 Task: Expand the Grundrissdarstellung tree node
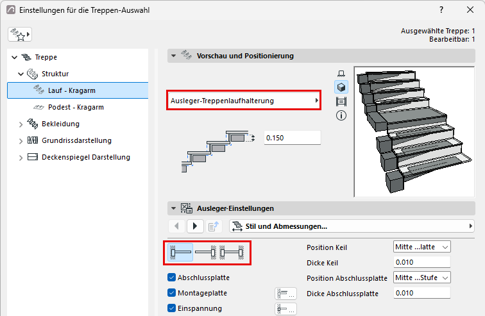21,141
